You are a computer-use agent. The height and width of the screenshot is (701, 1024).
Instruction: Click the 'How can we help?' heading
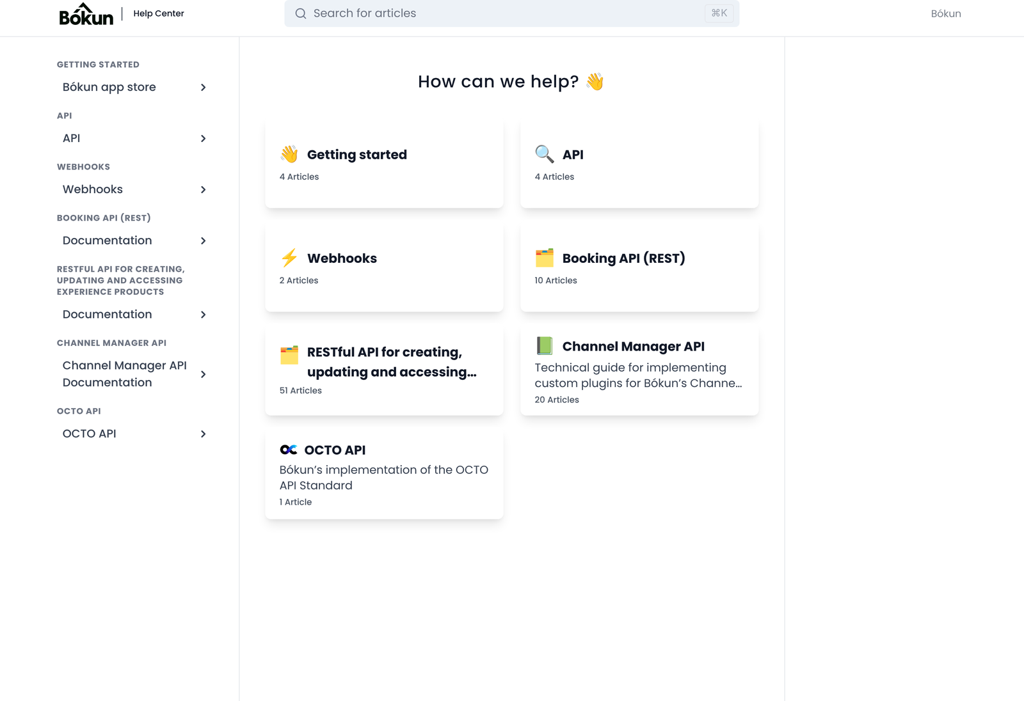click(x=511, y=82)
